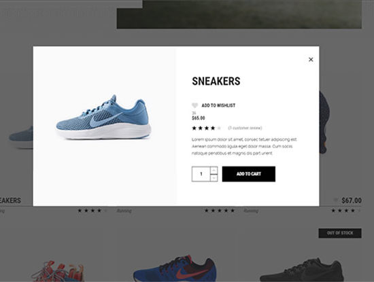Click the first rating star in popup
374x282 pixels.
tap(194, 128)
